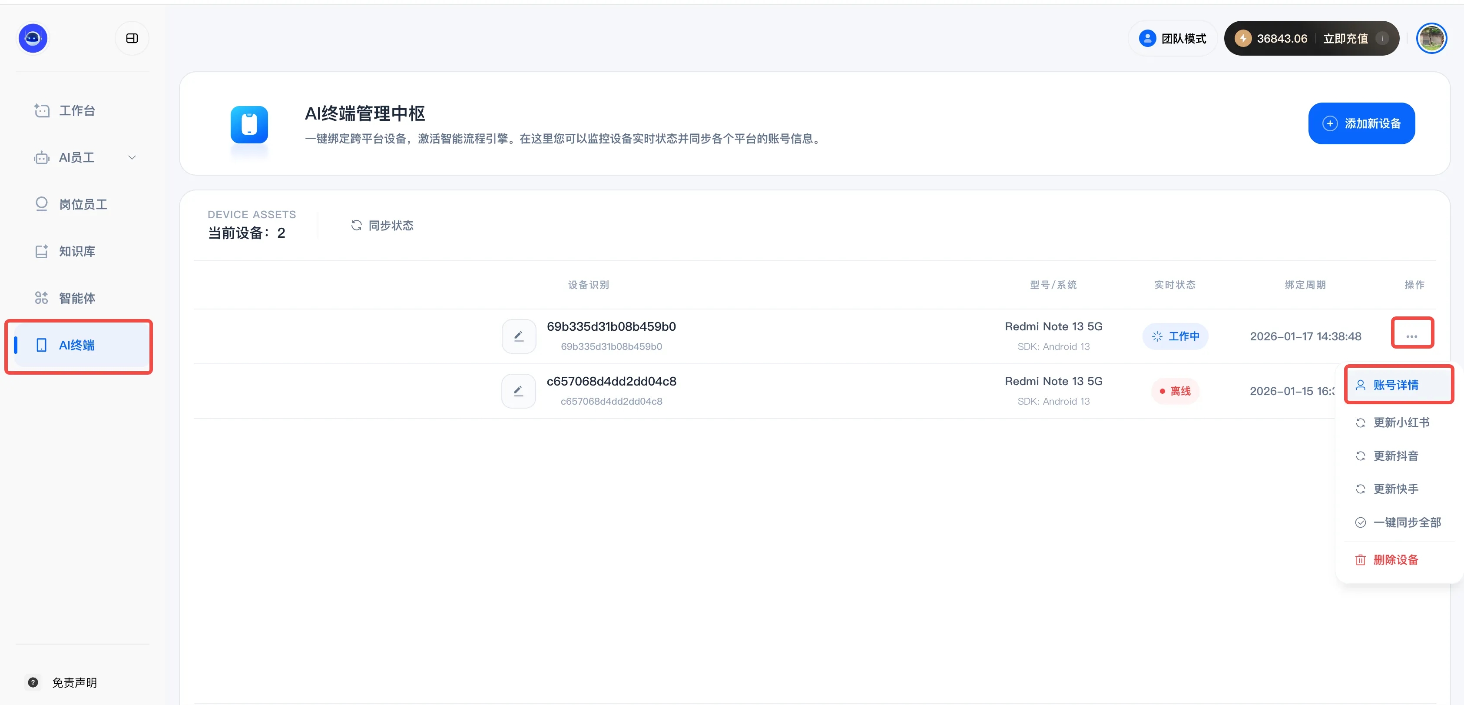Screen dimensions: 1464x705
Task: Click the large AI终端 phone icon in header
Action: pos(249,124)
